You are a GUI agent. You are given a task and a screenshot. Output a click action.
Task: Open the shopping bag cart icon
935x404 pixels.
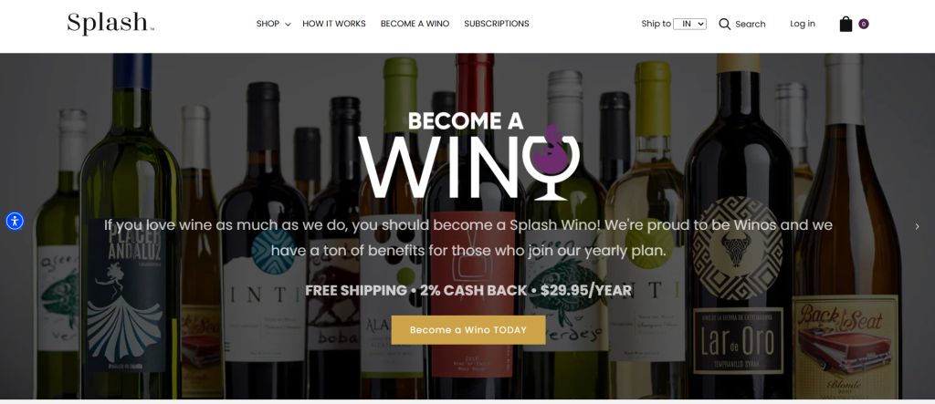[846, 24]
